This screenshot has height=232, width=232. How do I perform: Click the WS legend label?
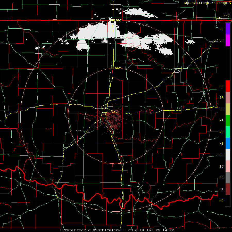click(221, 144)
